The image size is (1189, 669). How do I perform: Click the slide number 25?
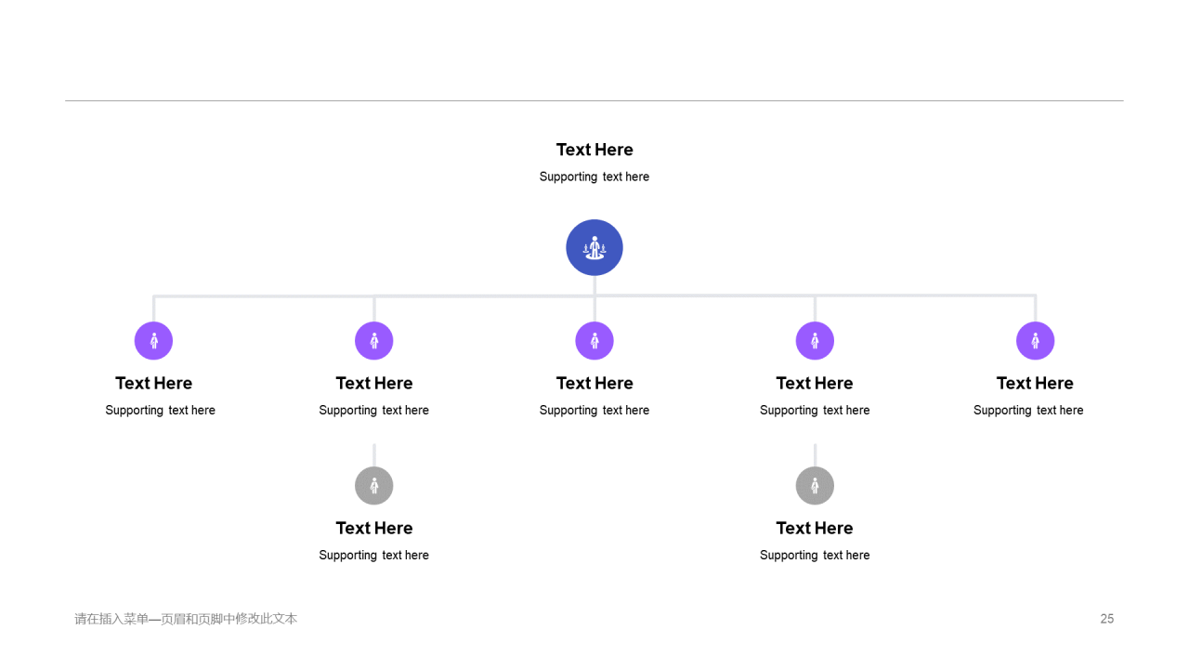click(x=1107, y=619)
